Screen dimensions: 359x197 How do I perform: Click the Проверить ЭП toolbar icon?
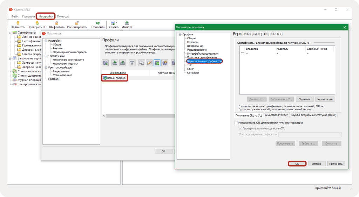(37, 23)
